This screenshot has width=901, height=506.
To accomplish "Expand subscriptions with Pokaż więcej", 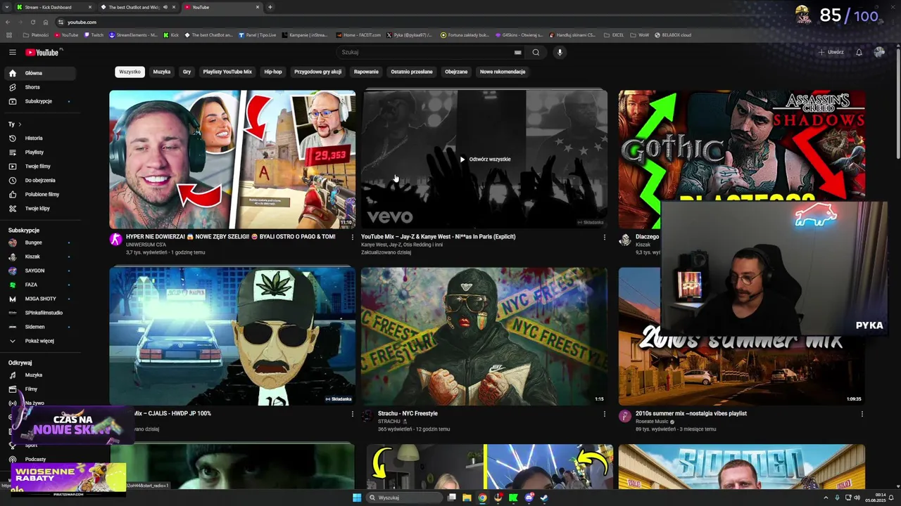I will click(x=39, y=341).
